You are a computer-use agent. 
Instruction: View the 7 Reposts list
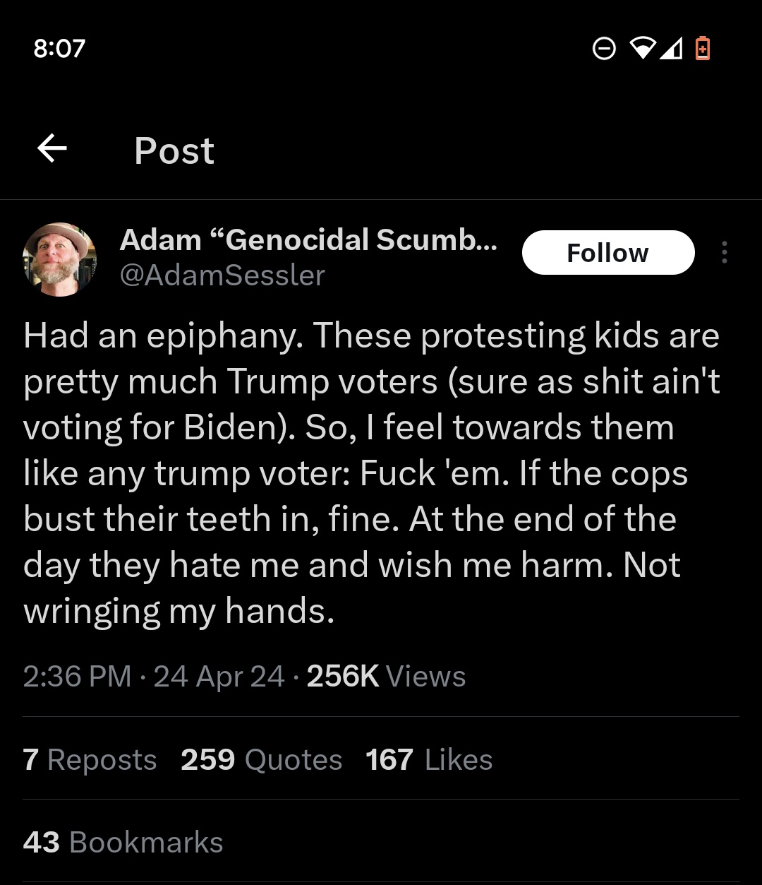[x=90, y=759]
